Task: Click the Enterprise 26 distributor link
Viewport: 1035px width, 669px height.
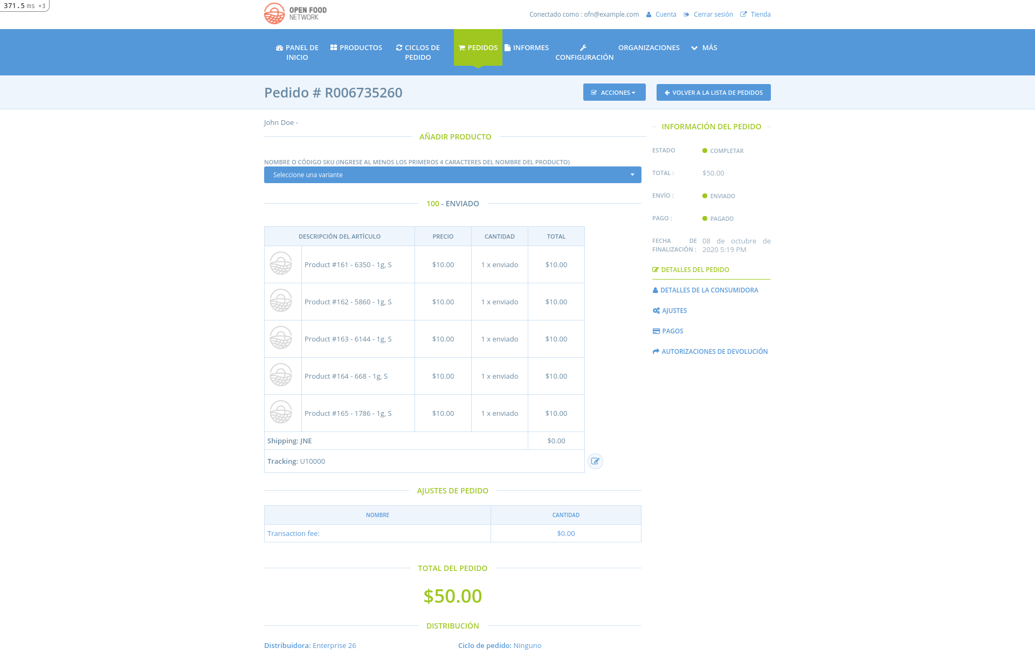Action: [334, 645]
